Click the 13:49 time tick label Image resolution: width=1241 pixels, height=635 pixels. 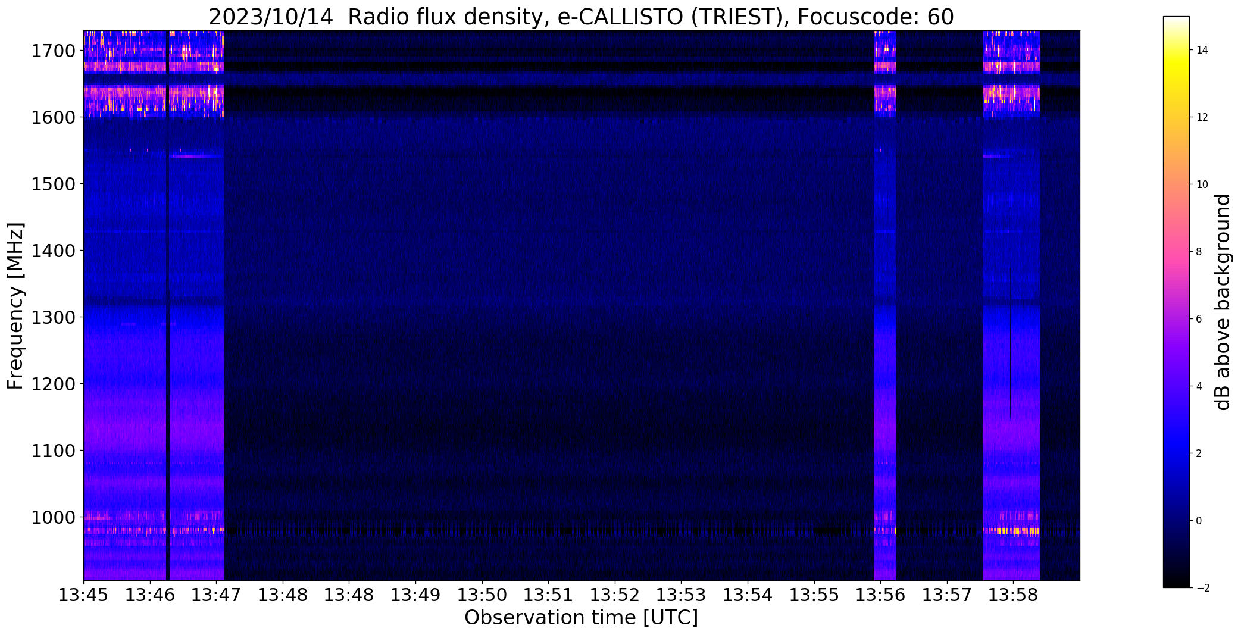click(415, 595)
